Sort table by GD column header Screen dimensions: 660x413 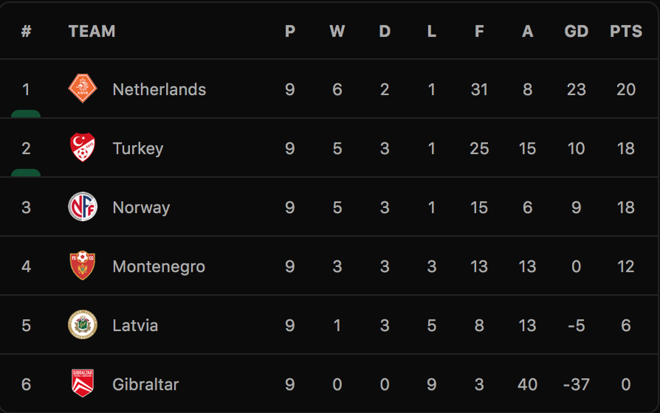click(x=576, y=31)
